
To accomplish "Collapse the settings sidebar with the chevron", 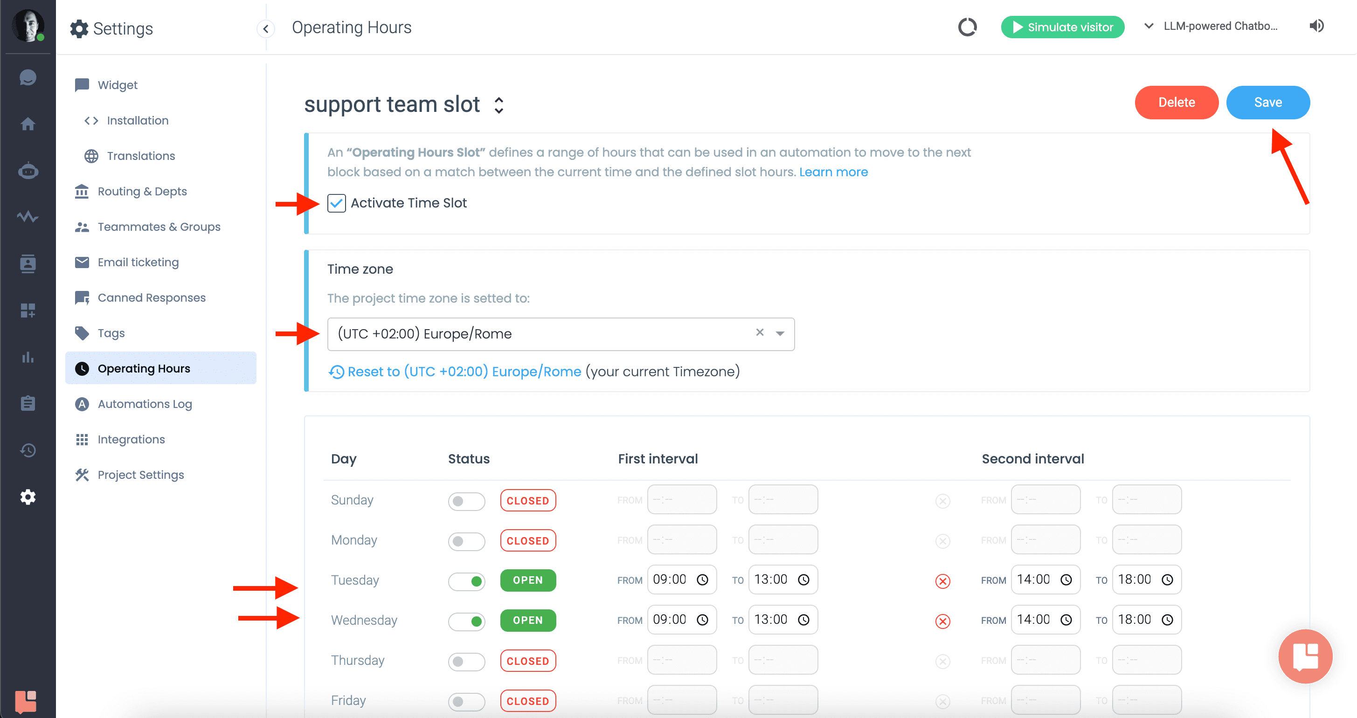I will [x=266, y=28].
